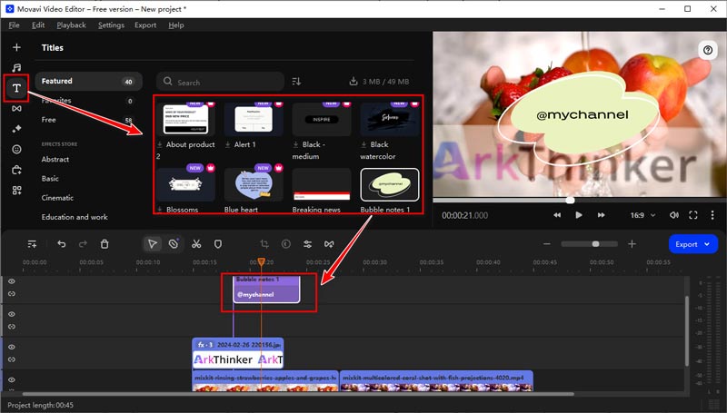Expand the Export button dropdown arrow
The width and height of the screenshot is (727, 413).
point(707,244)
